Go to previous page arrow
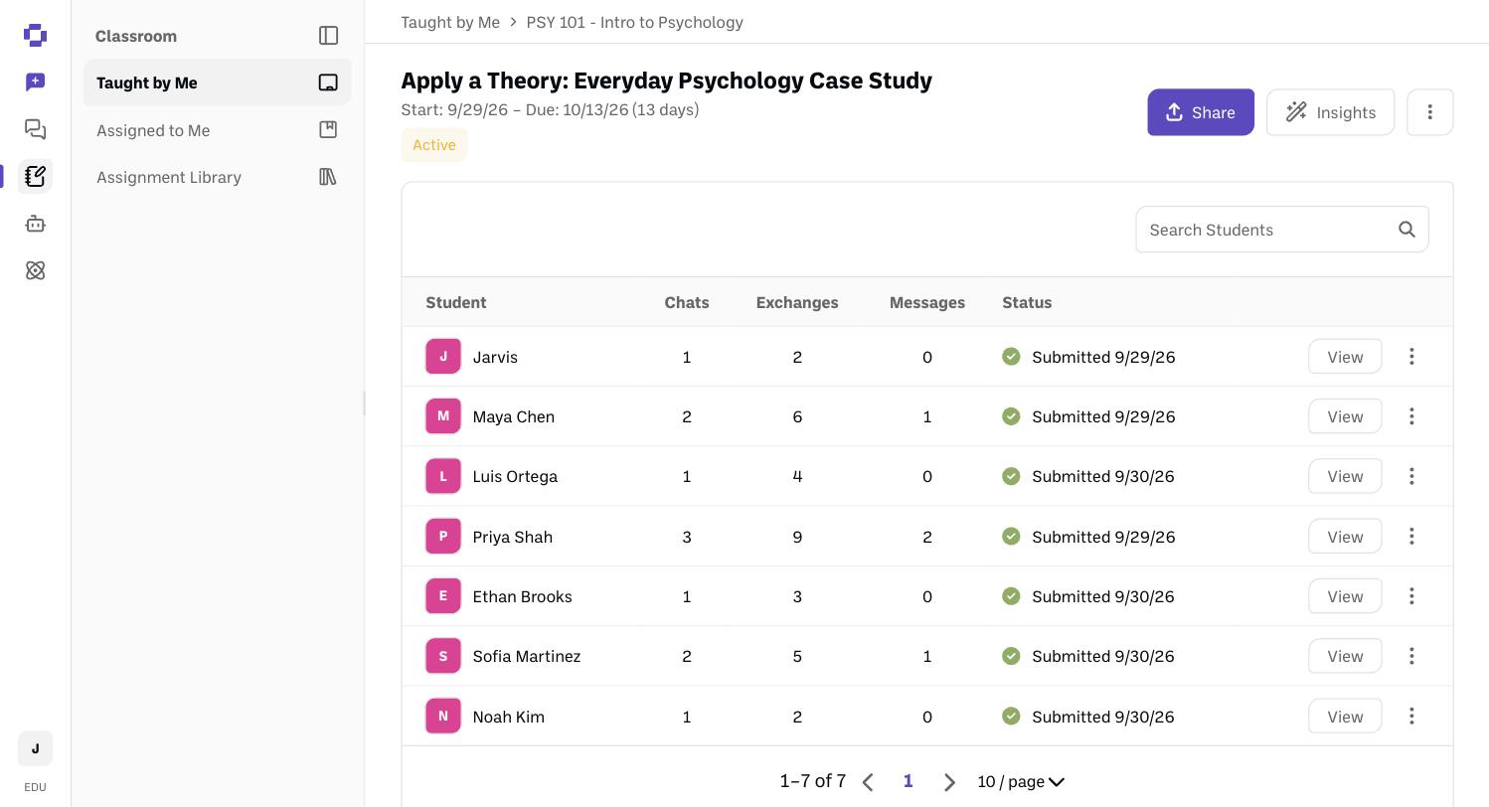The height and width of the screenshot is (807, 1489). tap(868, 782)
